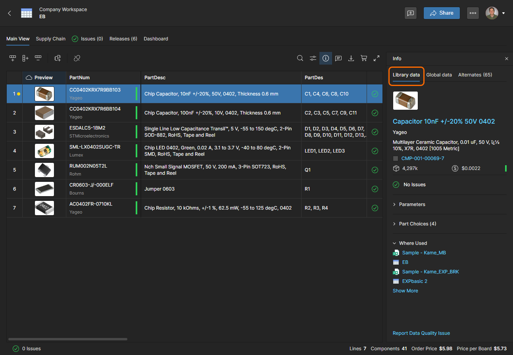Open the comments panel icon in toolbar
Screen dimensions: 513x355
pyautogui.click(x=338, y=58)
